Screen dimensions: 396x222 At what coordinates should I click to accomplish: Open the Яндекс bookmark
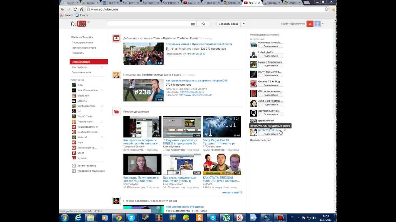pyautogui.click(x=67, y=15)
